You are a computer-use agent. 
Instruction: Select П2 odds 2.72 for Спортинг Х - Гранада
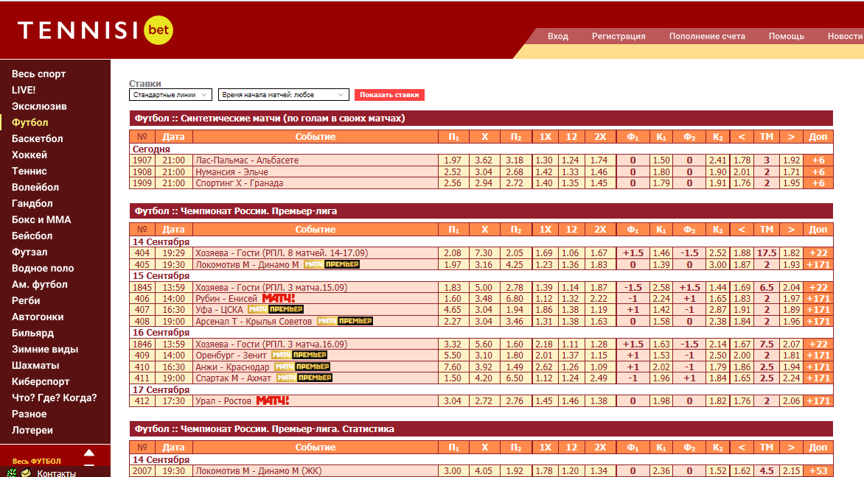coord(515,183)
